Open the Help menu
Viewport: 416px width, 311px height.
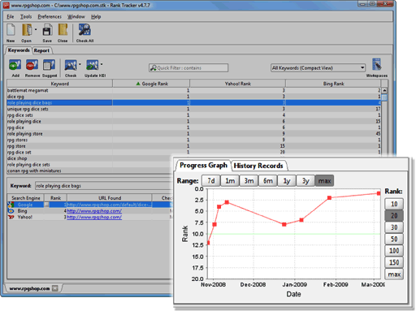click(x=96, y=17)
